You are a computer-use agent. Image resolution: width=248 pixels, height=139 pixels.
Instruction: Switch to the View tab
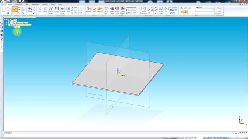pos(60,4)
